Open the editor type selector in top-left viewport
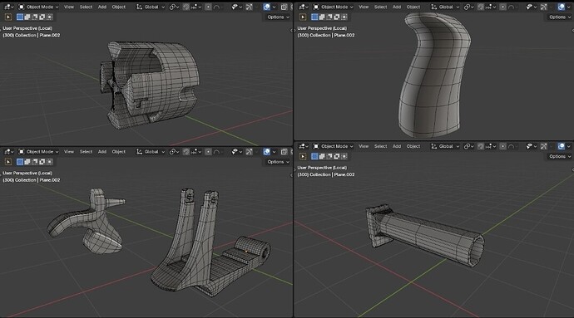 click(8, 7)
